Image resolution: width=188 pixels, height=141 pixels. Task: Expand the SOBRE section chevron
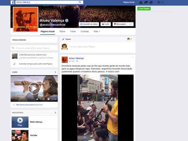55,72
